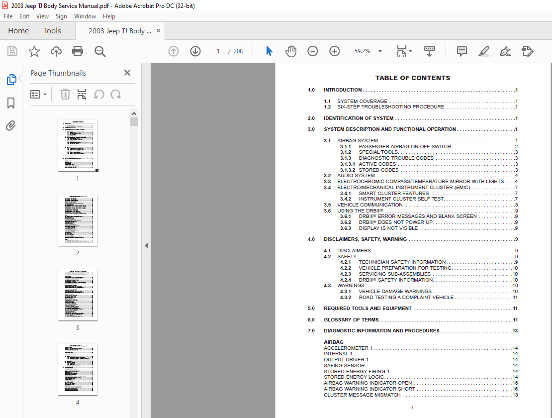Open the Page Thumbnails side panel icon
The height and width of the screenshot is (418, 552).
(11, 80)
